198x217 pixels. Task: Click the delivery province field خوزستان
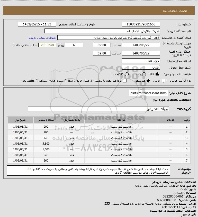[141, 61]
